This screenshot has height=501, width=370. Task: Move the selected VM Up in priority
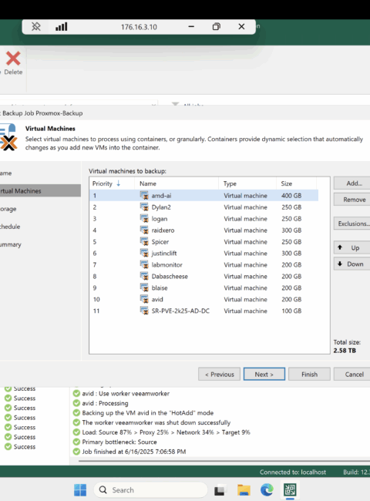[353, 247]
